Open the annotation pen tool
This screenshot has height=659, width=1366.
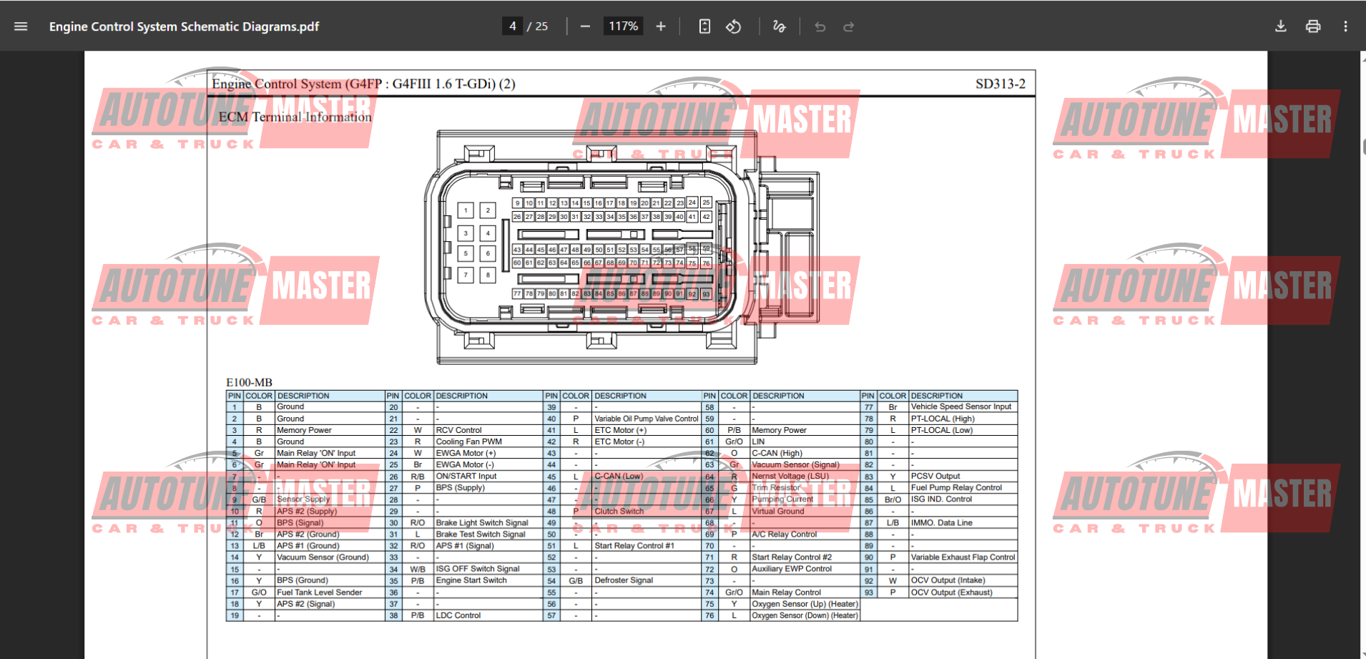[779, 26]
